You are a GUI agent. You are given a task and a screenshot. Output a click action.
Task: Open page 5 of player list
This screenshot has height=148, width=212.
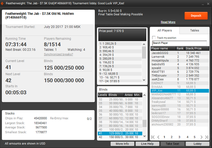coord(194,137)
